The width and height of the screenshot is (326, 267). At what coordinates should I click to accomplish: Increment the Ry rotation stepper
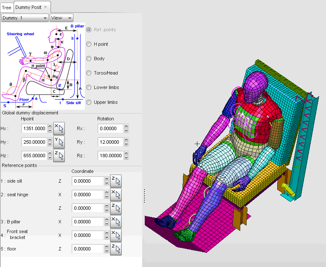click(126, 140)
